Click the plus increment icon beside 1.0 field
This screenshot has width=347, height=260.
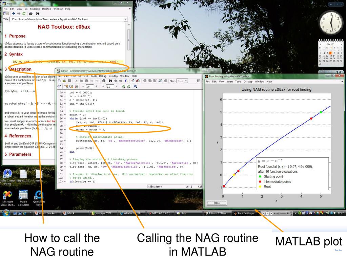[96, 86]
